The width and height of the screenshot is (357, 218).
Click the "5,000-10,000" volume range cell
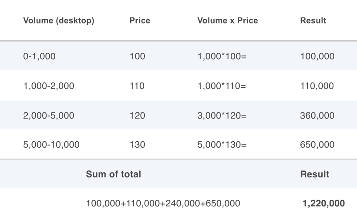(x=51, y=145)
